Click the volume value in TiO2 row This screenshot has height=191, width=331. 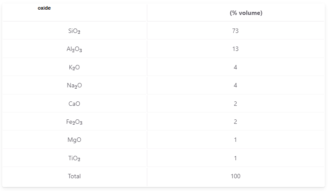pyautogui.click(x=235, y=158)
